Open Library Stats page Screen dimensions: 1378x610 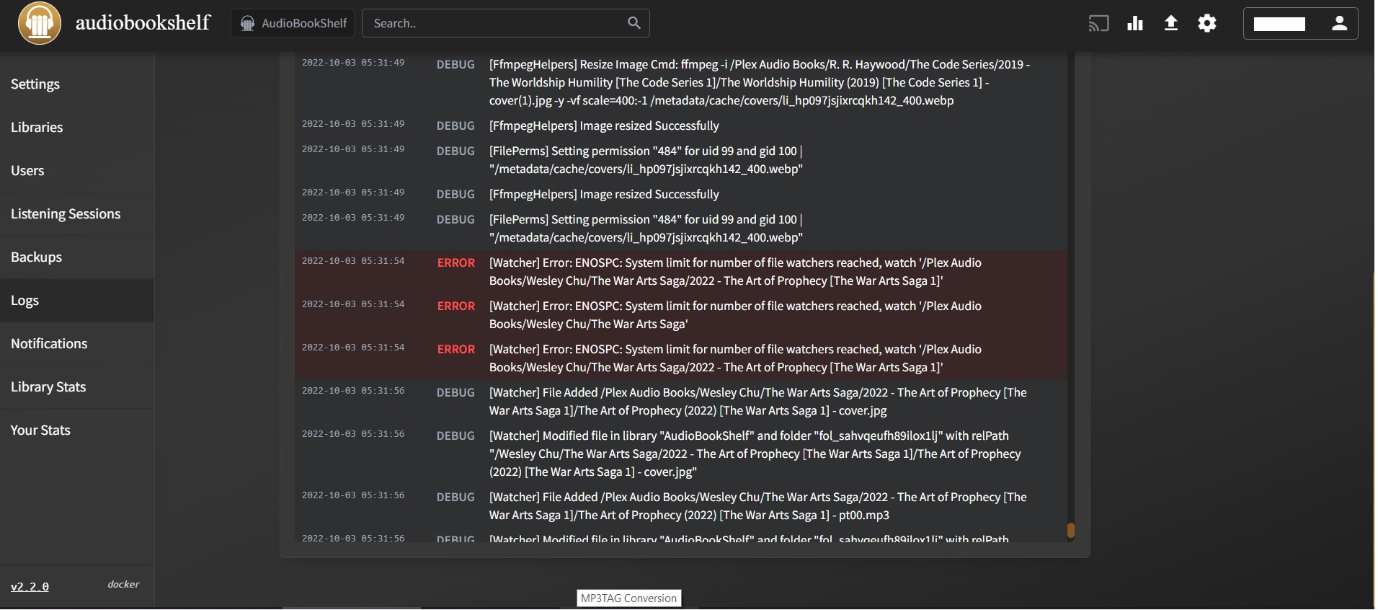point(77,387)
